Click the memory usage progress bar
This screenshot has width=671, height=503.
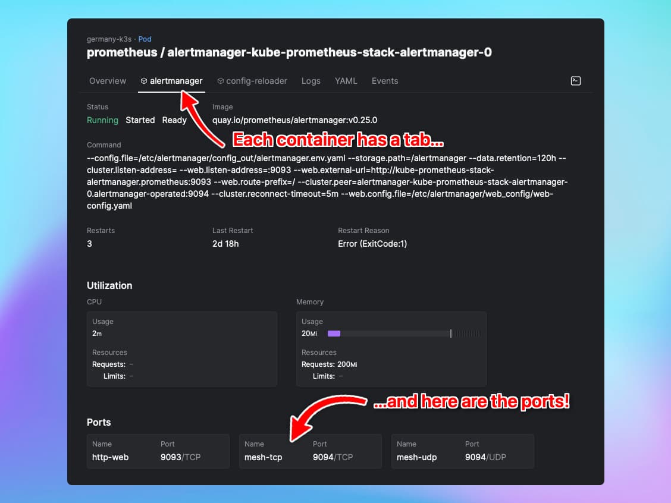point(404,334)
